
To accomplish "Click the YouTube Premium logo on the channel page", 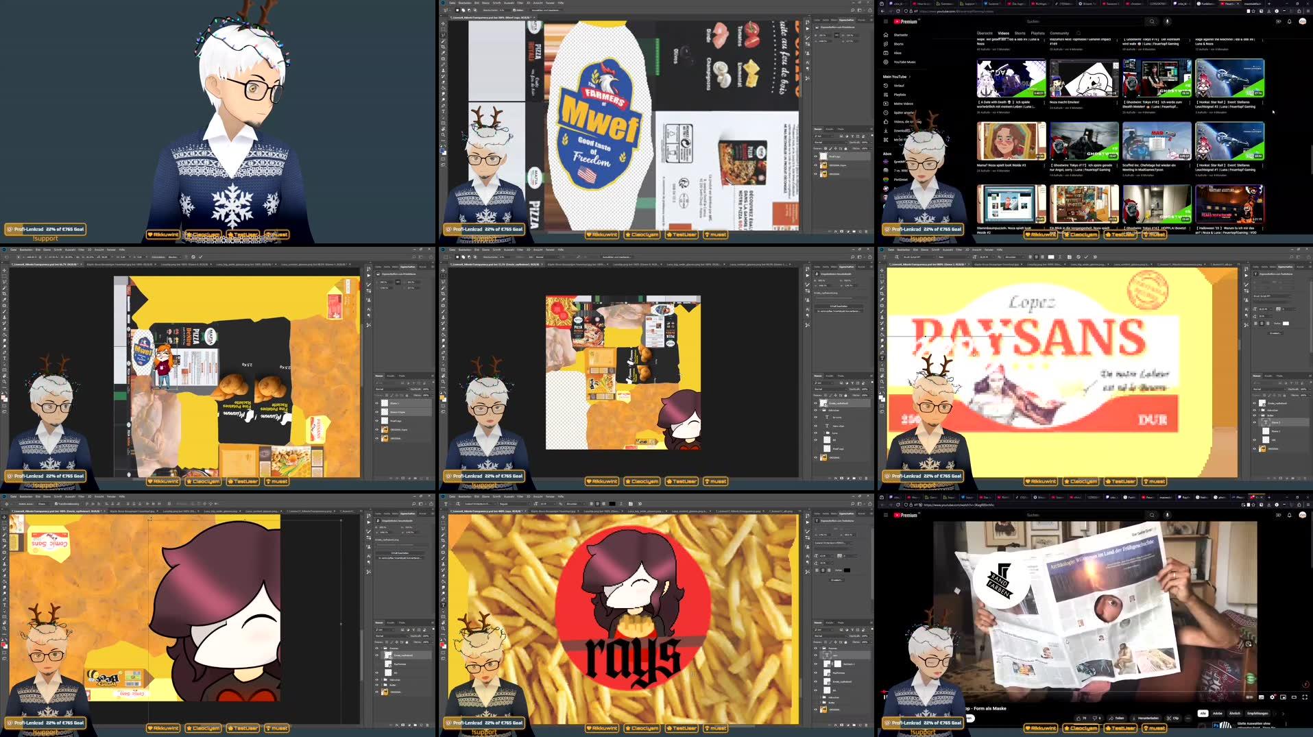I will [905, 22].
